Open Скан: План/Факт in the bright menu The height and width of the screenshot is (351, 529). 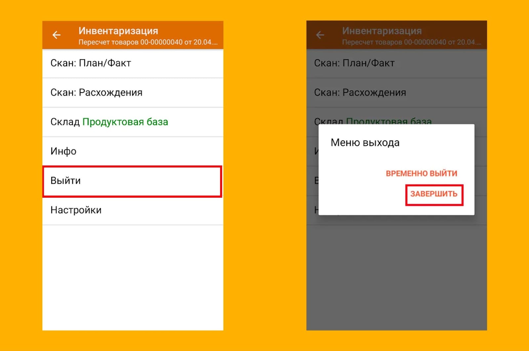coord(91,63)
